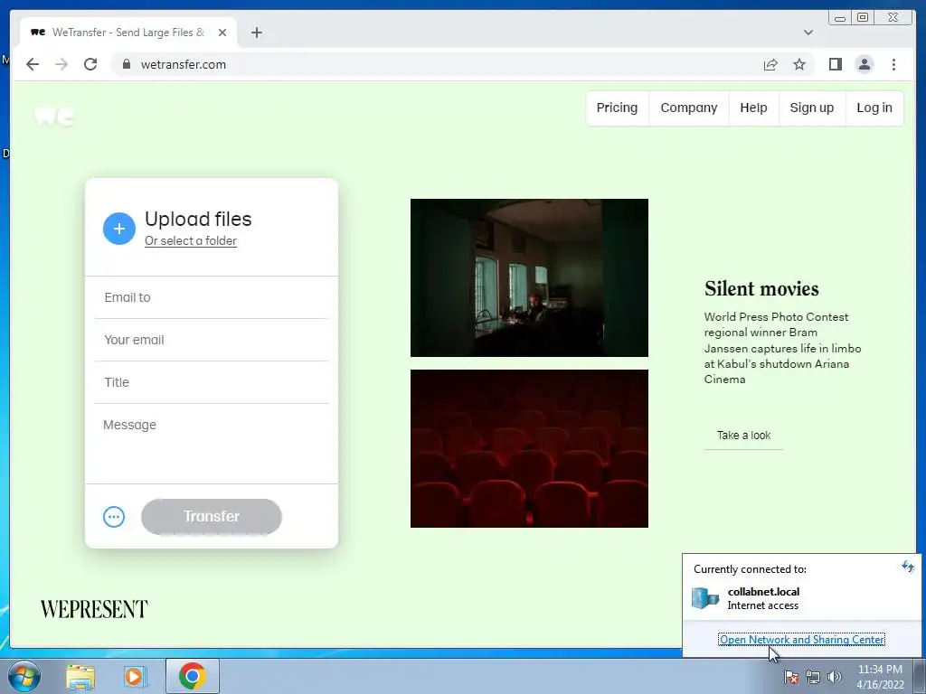
Task: Click the WeTransfer logo in the page header
Action: click(x=54, y=117)
